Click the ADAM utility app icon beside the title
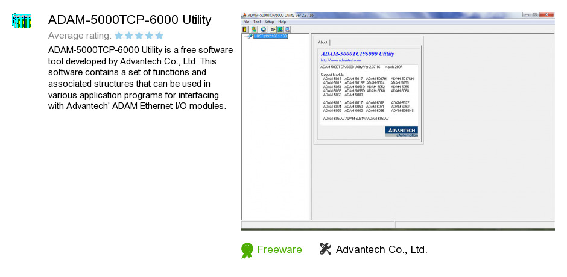Viewport: 567px width, 277px height. pyautogui.click(x=22, y=21)
